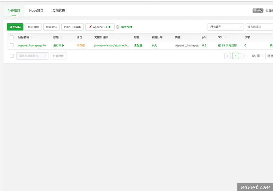Screen dimensions: 273x191
Task: Click the php column header
Action: 205,37
